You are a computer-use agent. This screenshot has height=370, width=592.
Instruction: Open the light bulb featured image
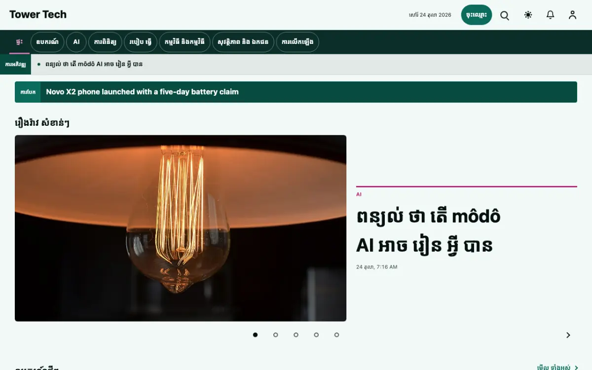coord(181,228)
